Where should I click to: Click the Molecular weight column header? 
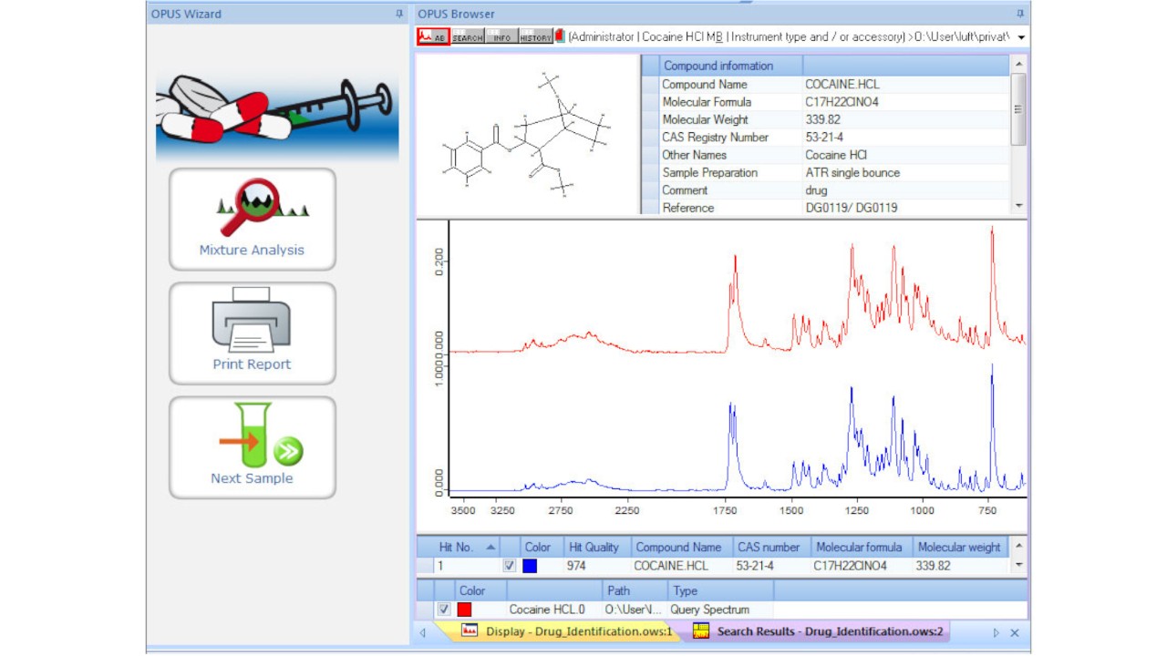click(x=961, y=548)
